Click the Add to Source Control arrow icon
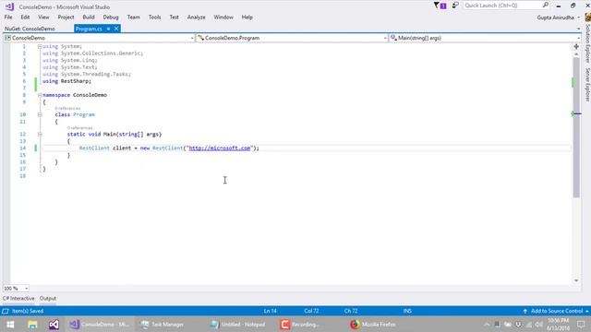 pos(525,311)
